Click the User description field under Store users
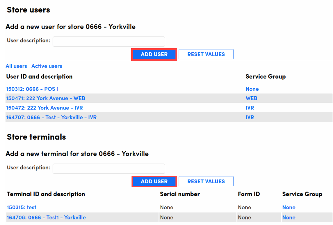The image size is (333, 225). point(109,41)
